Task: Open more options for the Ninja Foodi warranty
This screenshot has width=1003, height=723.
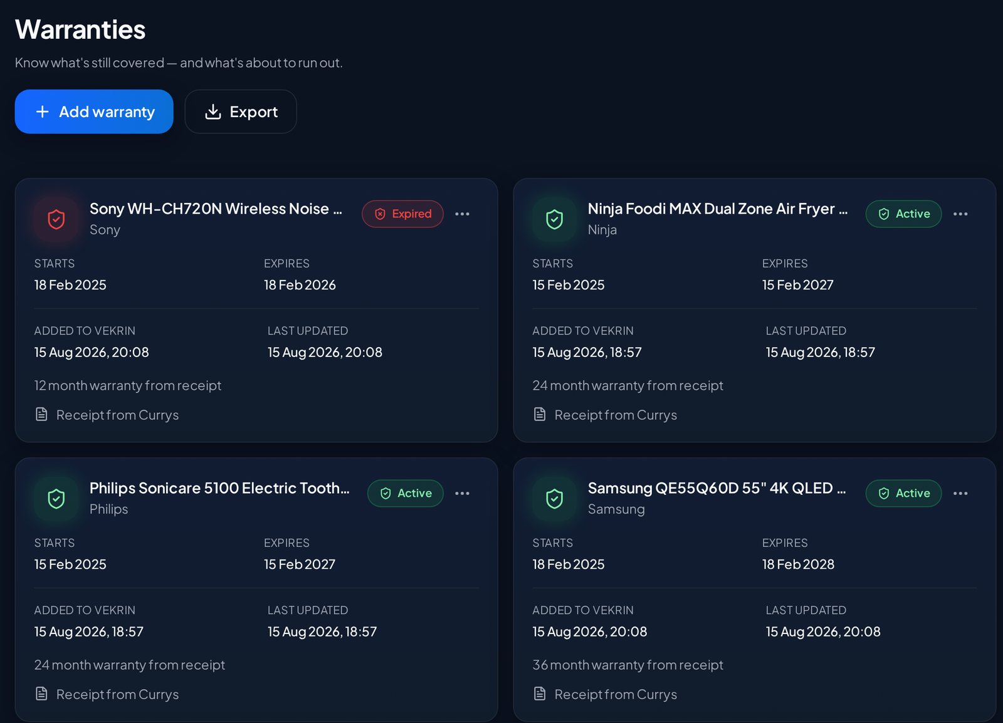Action: [x=960, y=214]
